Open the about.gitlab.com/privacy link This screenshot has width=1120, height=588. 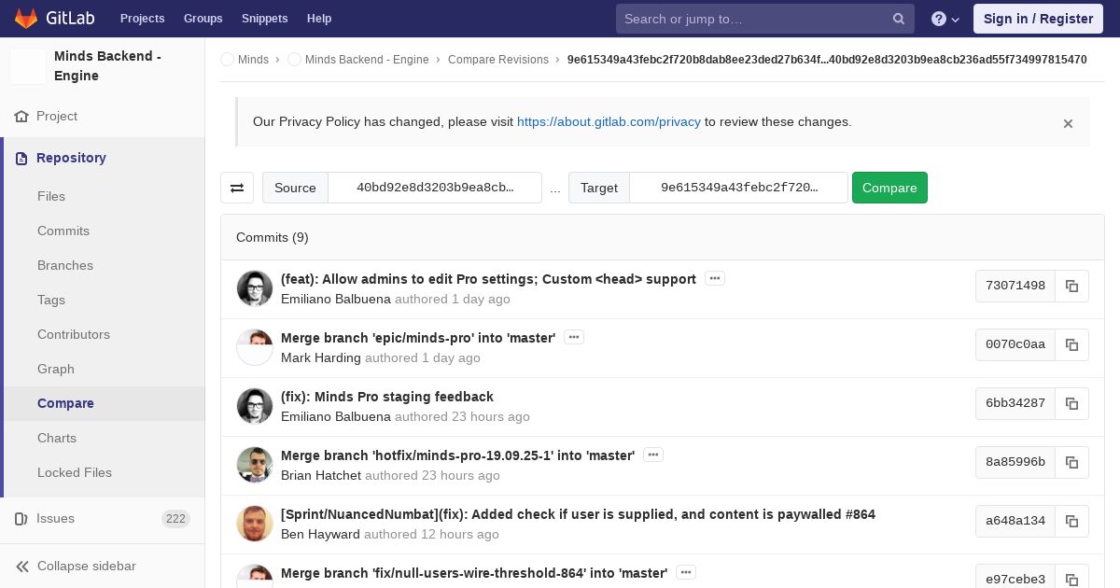609,121
